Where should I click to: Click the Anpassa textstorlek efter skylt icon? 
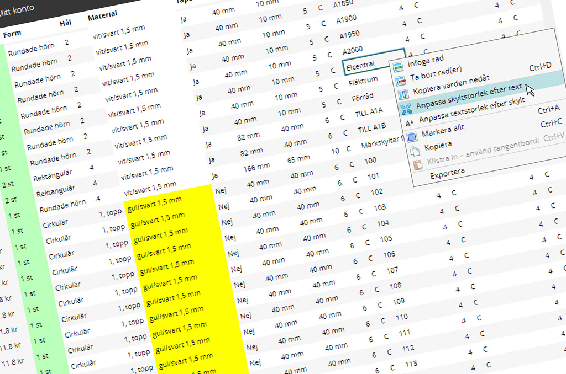click(408, 122)
